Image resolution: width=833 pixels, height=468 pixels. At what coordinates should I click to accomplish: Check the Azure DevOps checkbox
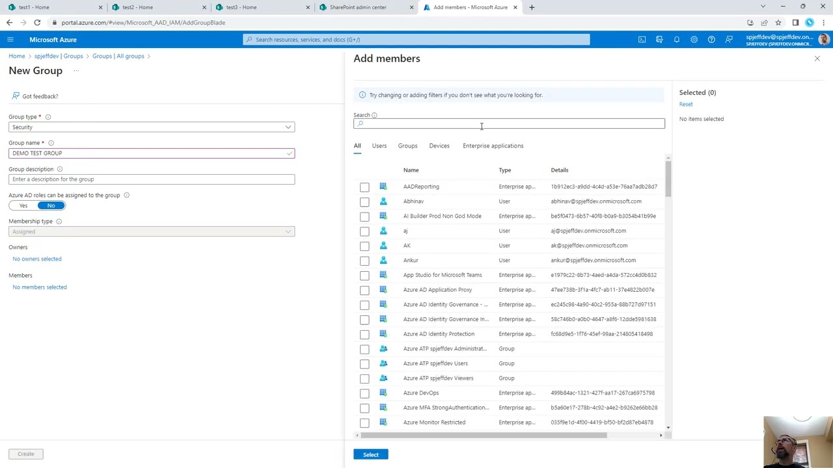pyautogui.click(x=364, y=393)
